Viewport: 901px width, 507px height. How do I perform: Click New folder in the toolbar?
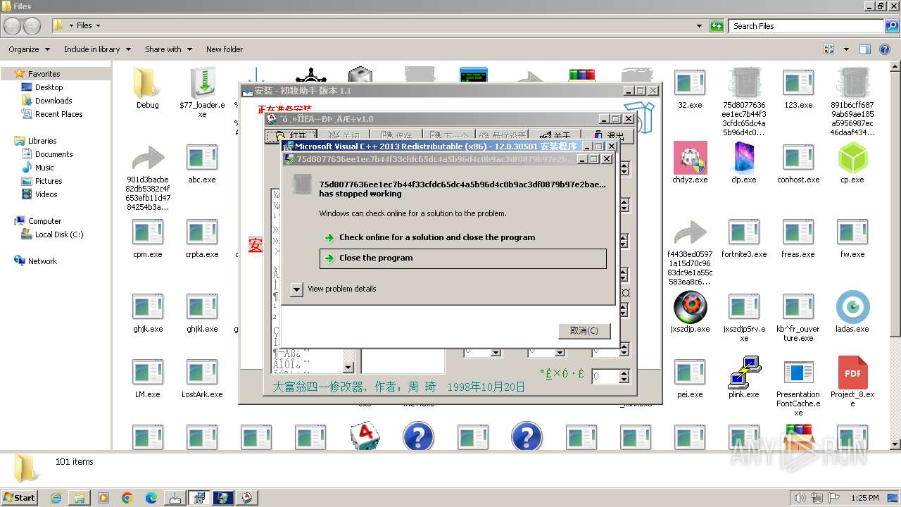pos(225,49)
